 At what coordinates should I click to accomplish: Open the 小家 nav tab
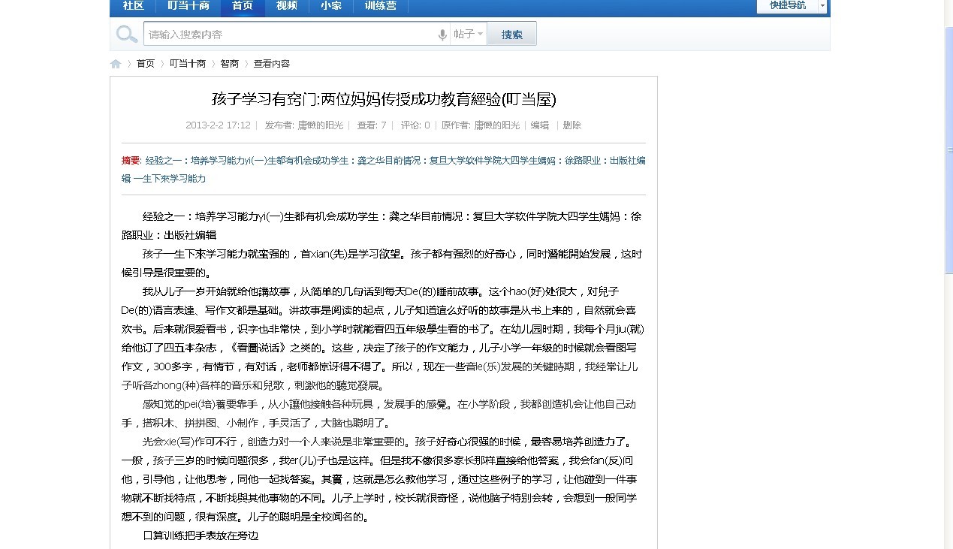pyautogui.click(x=331, y=6)
